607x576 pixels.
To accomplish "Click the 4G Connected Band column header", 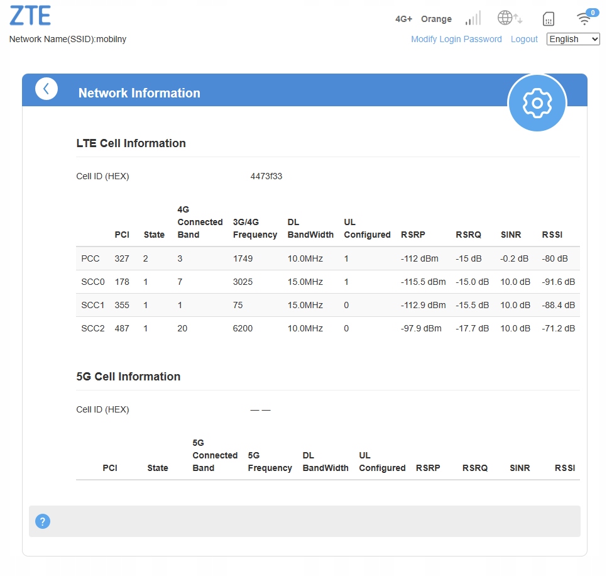I will pos(200,223).
